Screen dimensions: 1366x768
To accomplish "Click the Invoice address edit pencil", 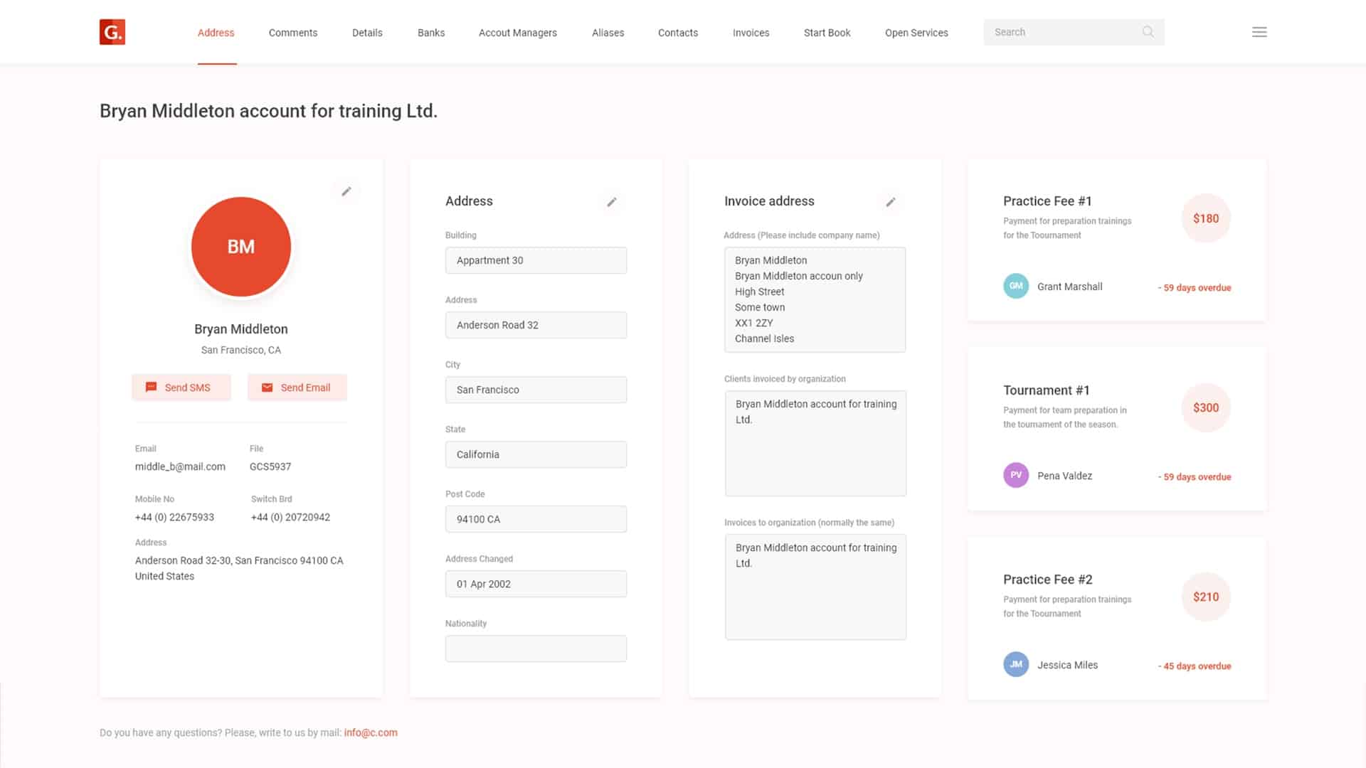I will tap(890, 202).
